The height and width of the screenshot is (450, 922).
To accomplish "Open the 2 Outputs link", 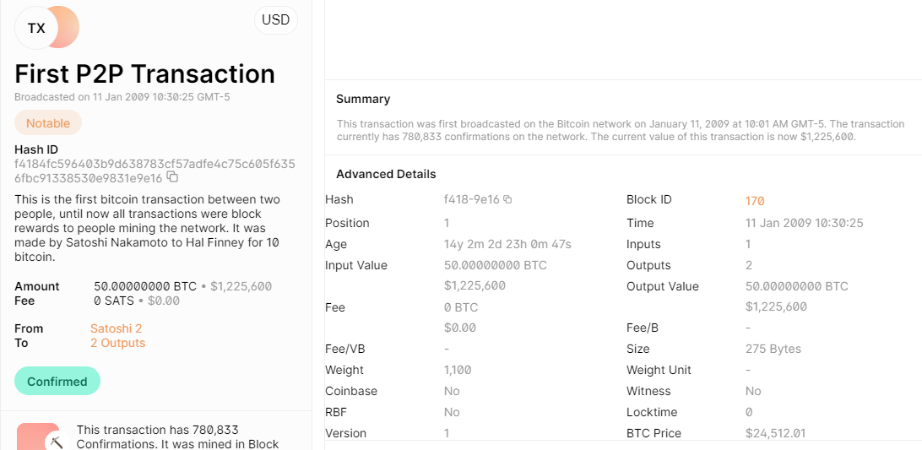I will pos(117,343).
